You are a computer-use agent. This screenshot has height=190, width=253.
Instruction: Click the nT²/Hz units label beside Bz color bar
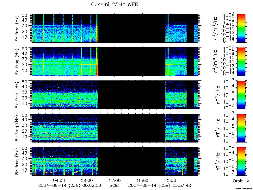point(218,161)
